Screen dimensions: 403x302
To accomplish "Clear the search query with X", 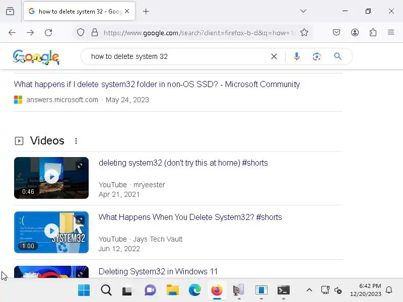I will coord(274,56).
